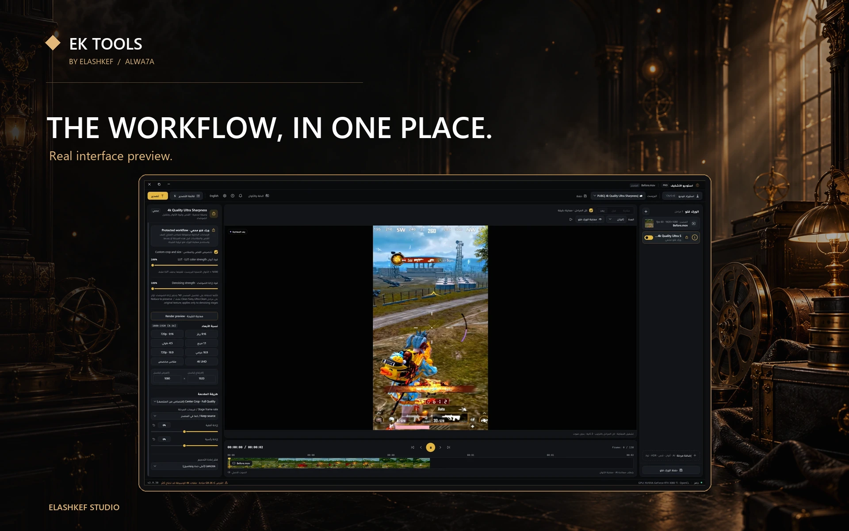Choose the 4K UHD size preset

tap(202, 362)
